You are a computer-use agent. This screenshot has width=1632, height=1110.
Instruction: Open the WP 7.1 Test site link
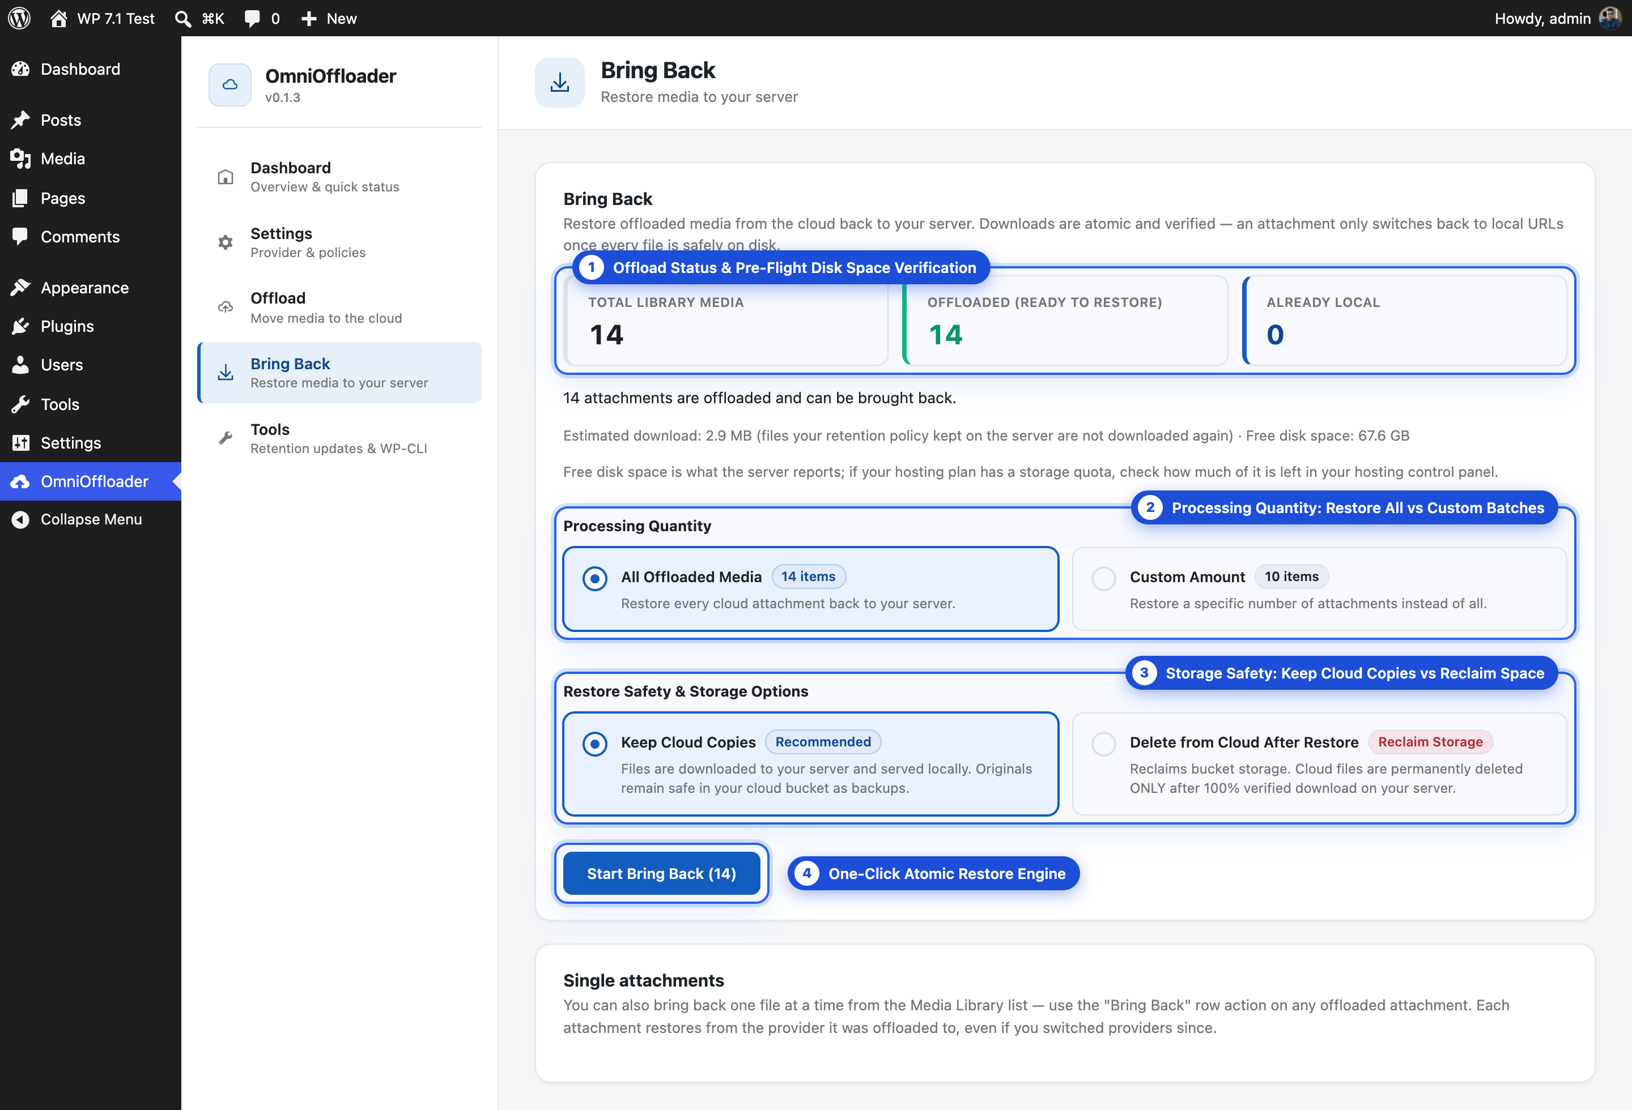tap(103, 19)
